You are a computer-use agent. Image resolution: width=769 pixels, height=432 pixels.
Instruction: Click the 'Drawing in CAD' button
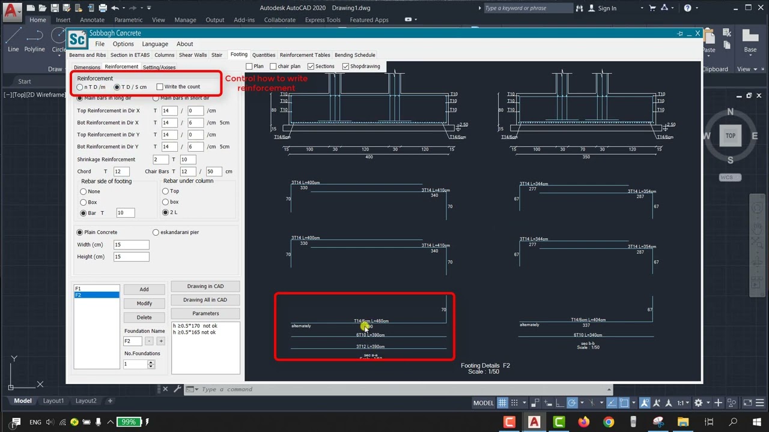pyautogui.click(x=205, y=286)
